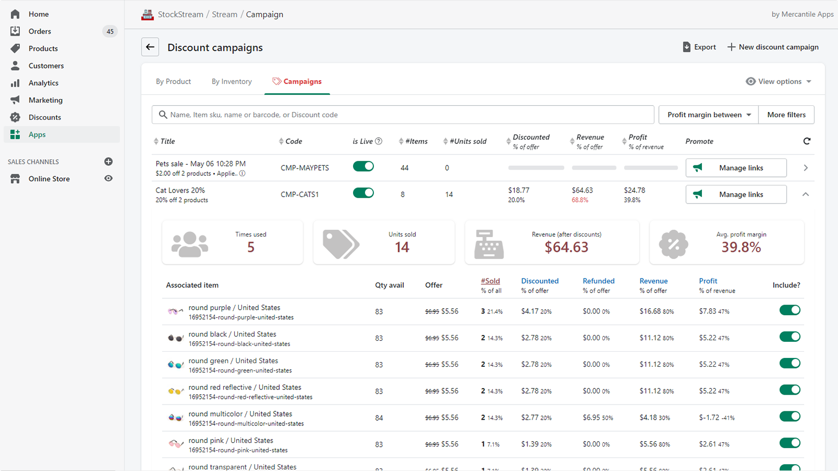Switch to the By Inventory tab
Image resolution: width=838 pixels, height=471 pixels.
[x=231, y=82]
